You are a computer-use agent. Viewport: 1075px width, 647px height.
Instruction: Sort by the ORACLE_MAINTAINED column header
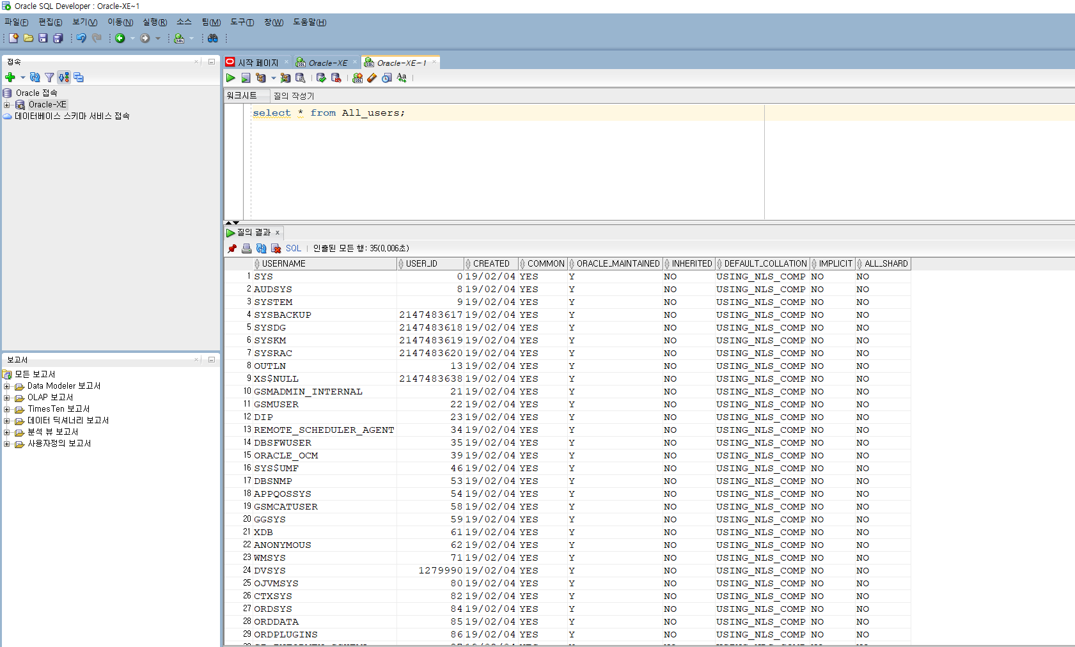tap(615, 263)
